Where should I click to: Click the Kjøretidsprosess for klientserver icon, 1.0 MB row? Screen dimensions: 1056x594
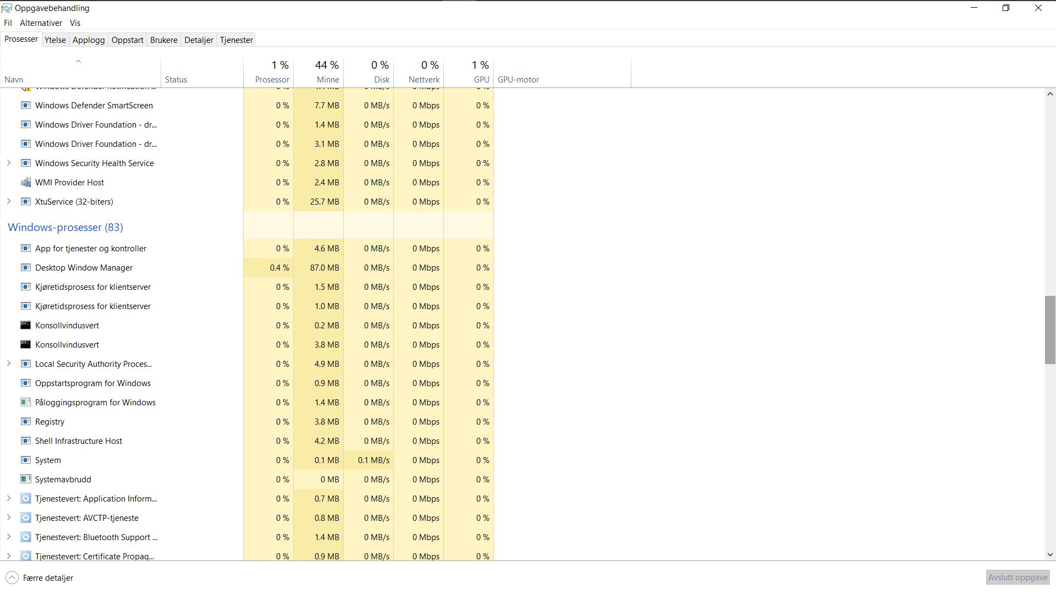click(25, 306)
